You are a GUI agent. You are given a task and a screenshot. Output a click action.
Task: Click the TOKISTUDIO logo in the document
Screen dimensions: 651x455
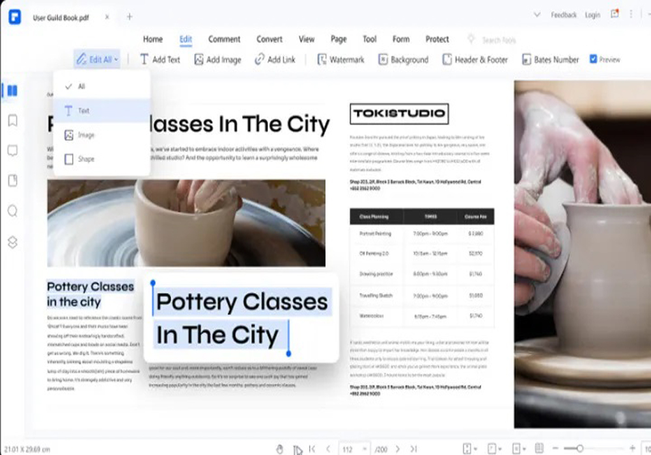[x=399, y=114]
